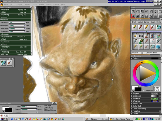Open the Shapes menu
The width and height of the screenshot is (162, 121).
coord(49,5)
